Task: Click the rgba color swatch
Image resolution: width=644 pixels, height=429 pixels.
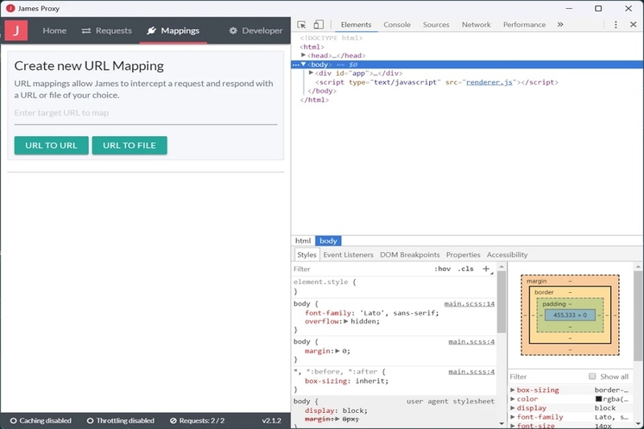Action: 599,398
